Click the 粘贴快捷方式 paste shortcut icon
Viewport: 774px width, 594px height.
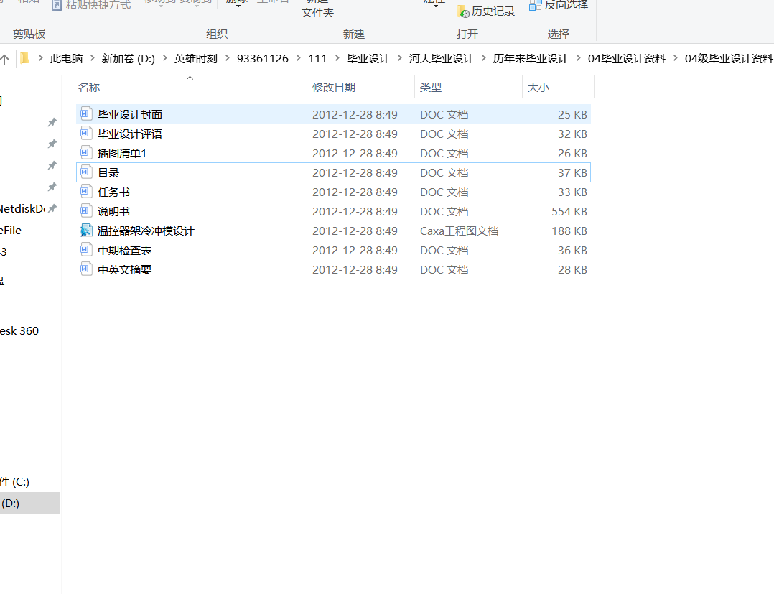[57, 6]
